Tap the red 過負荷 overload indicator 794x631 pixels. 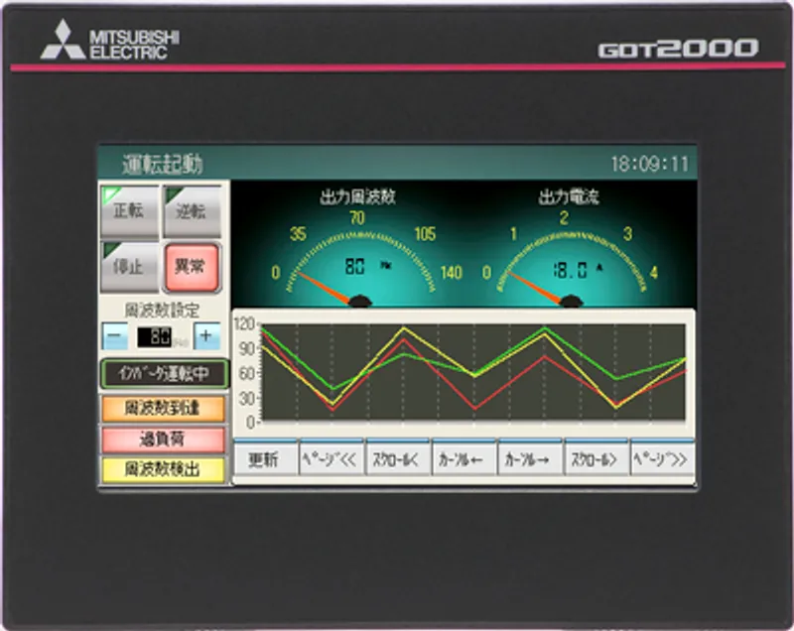click(x=163, y=440)
